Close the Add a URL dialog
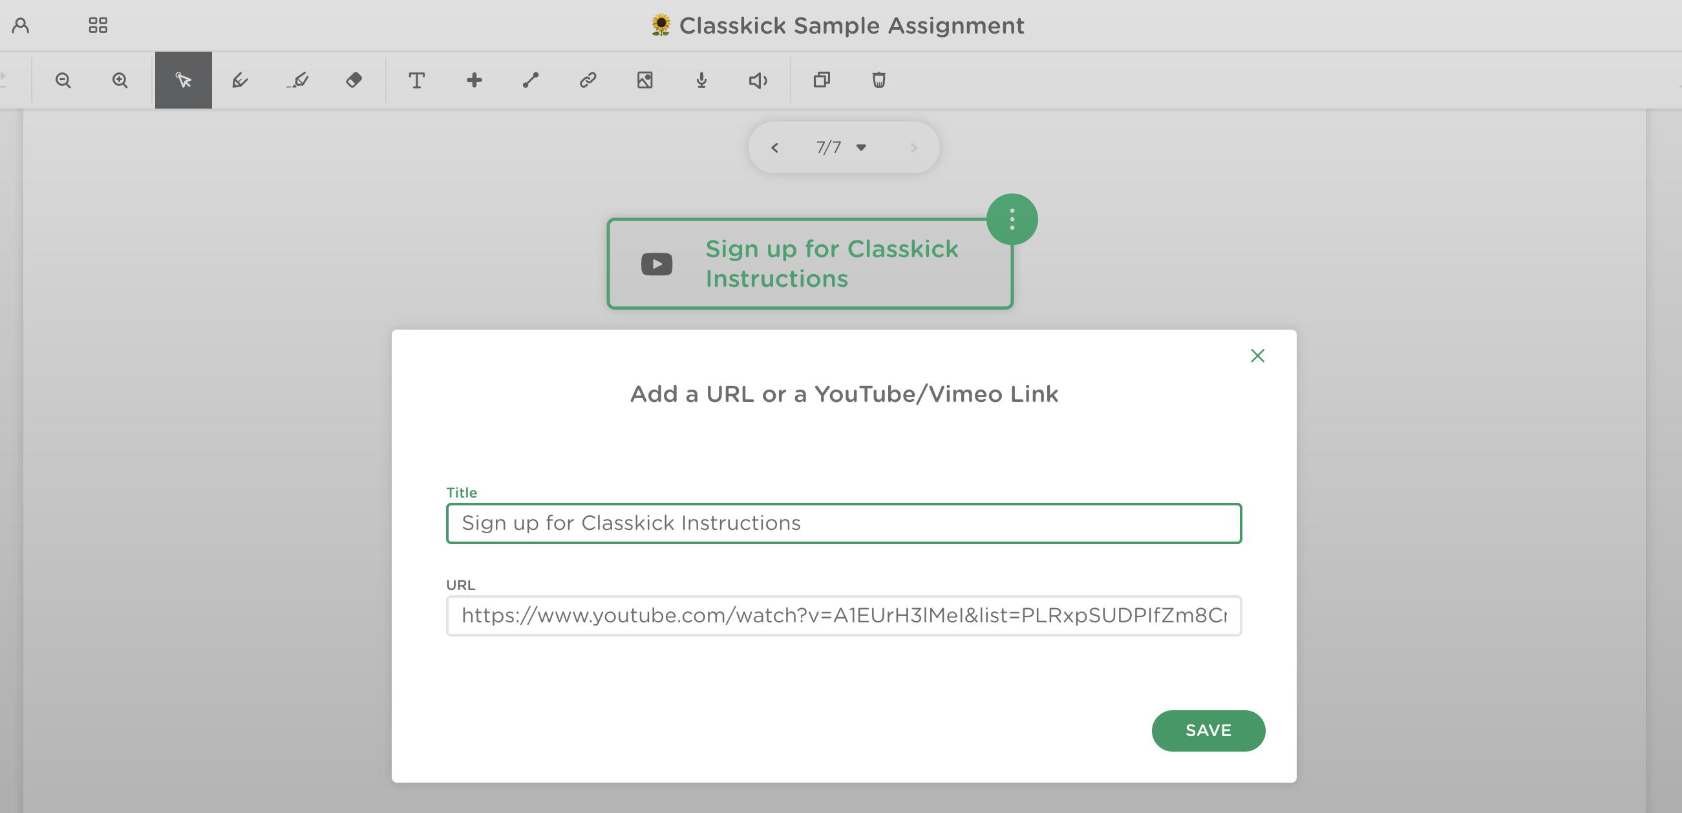The image size is (1682, 813). point(1257,356)
